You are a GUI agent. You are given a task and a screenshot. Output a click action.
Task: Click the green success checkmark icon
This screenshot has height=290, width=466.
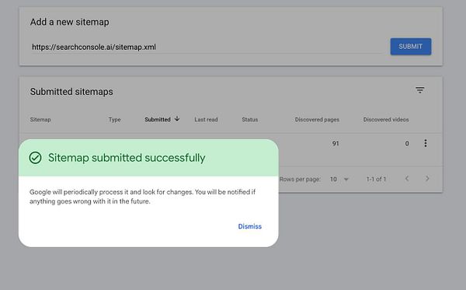[36, 158]
